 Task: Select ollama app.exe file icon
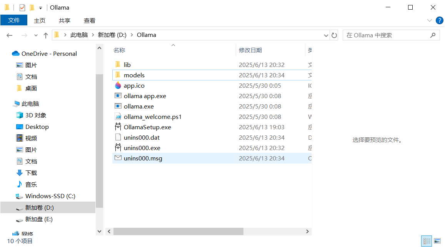[x=118, y=96]
